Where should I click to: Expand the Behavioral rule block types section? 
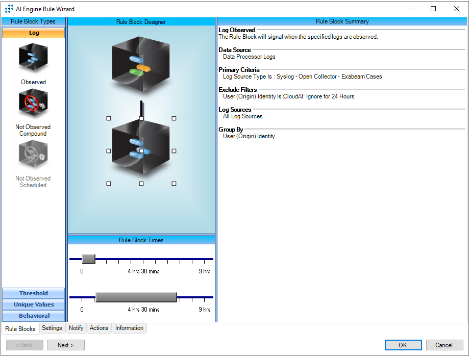click(34, 316)
